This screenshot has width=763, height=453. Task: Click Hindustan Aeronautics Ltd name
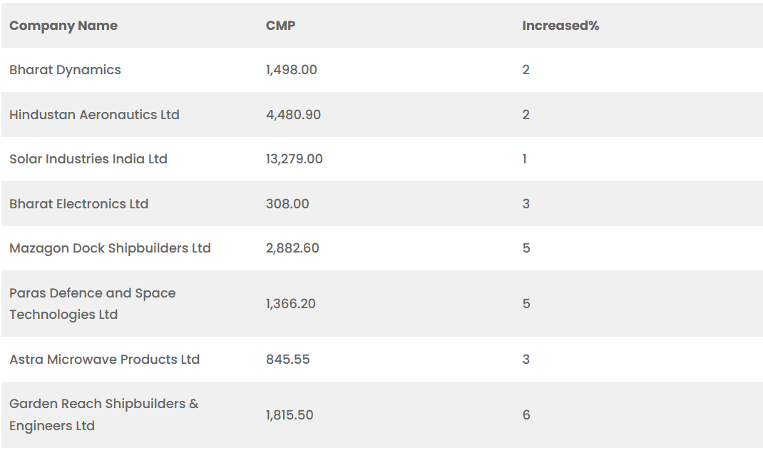click(94, 115)
